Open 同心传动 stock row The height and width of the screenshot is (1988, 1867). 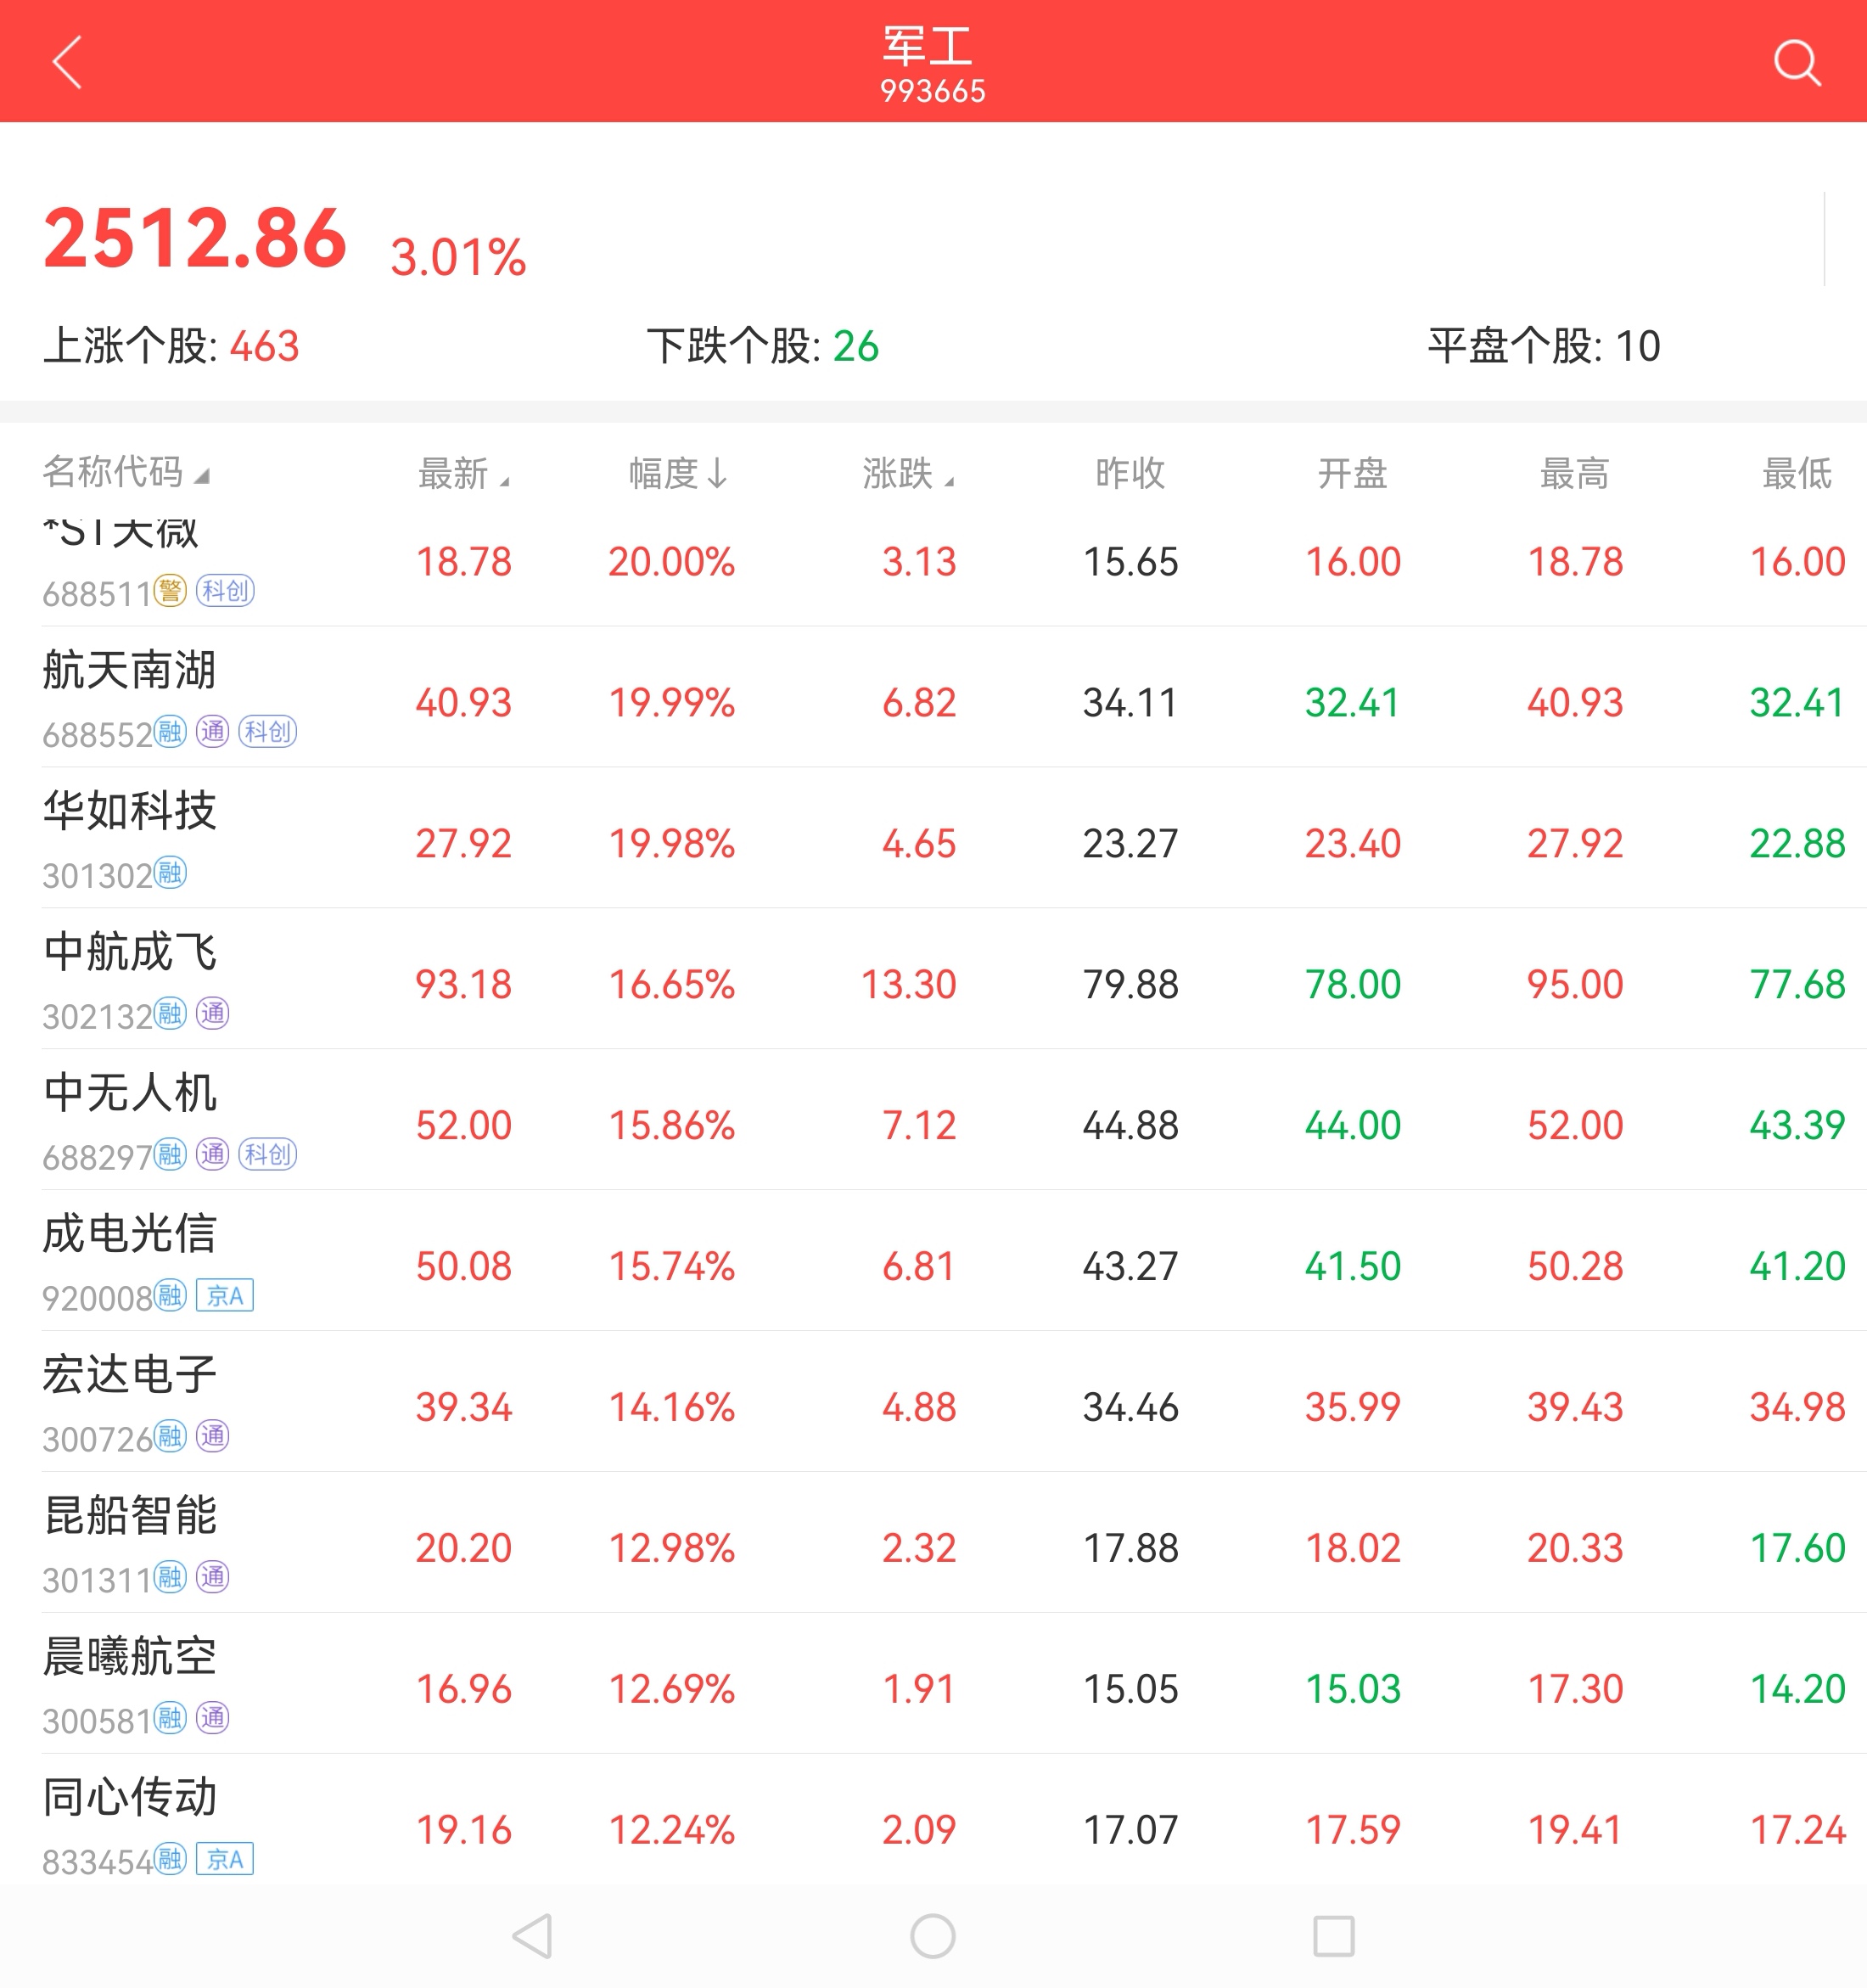tap(129, 1798)
